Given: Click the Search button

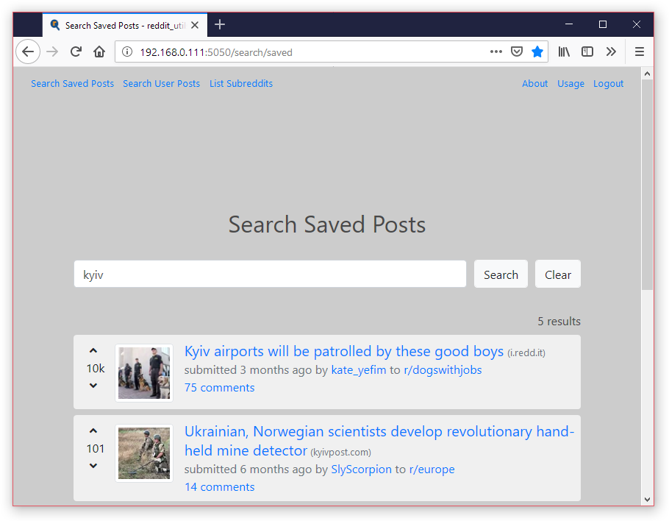Looking at the screenshot, I should 501,274.
